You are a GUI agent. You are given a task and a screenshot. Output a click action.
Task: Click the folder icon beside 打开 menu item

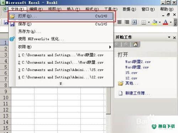click(12, 16)
